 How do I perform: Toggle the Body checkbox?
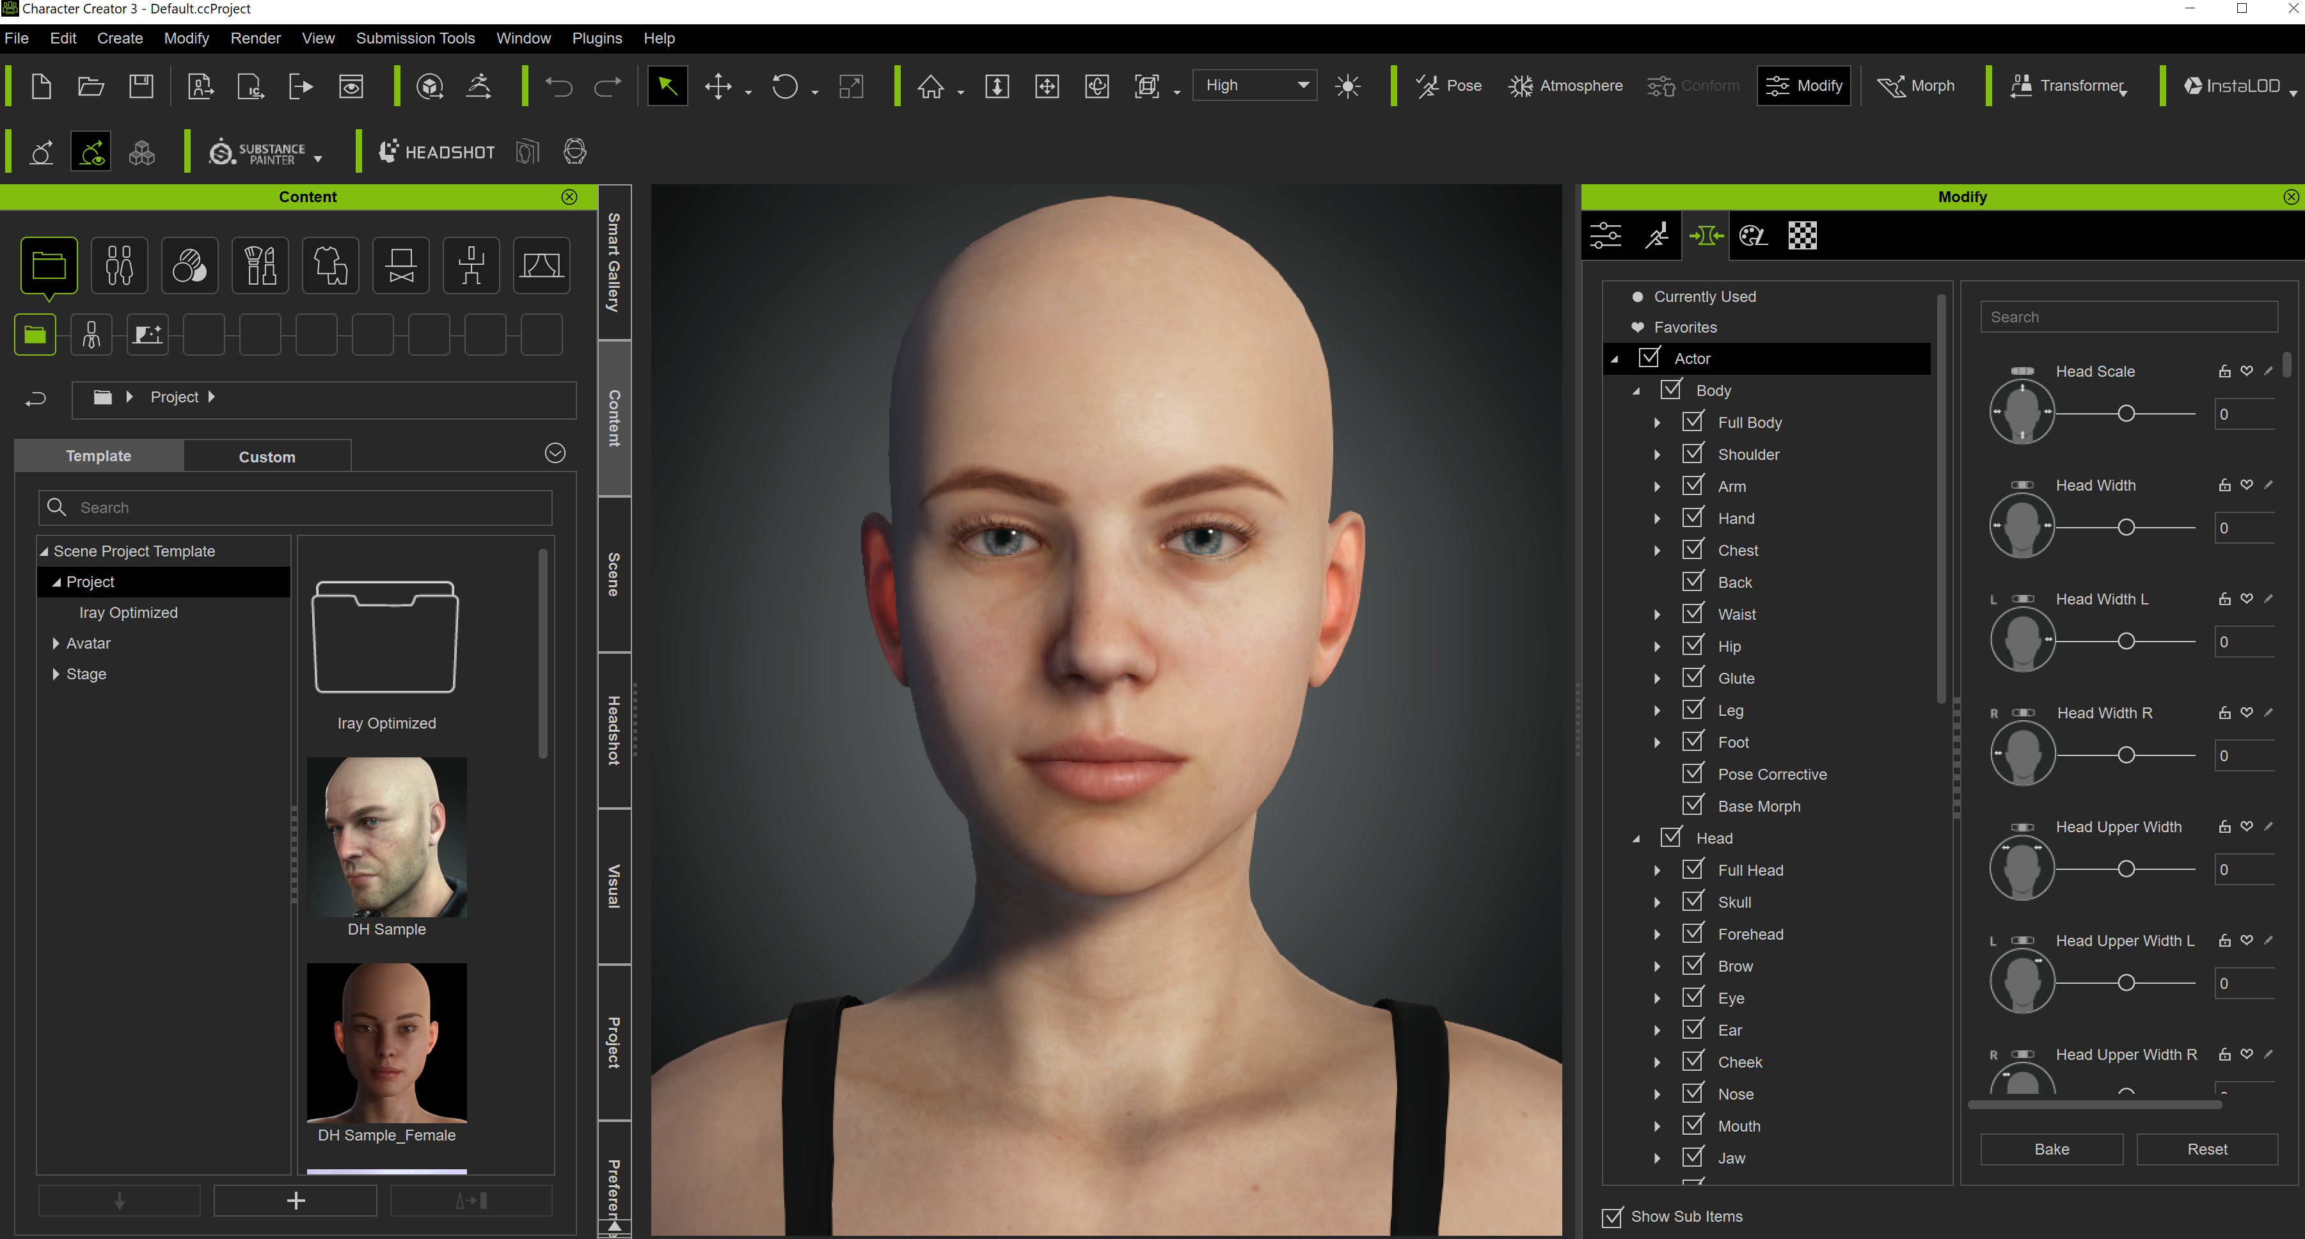pyautogui.click(x=1670, y=389)
